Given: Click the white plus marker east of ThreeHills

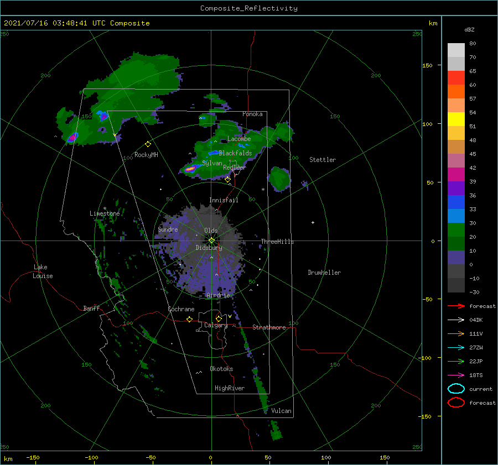Looking at the screenshot, I should point(313,222).
